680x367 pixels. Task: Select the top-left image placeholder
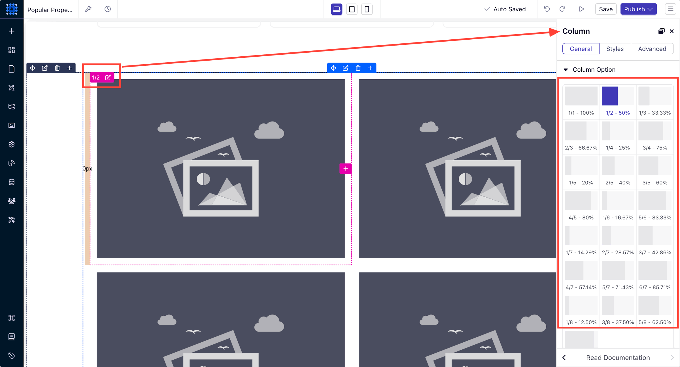coord(221,169)
